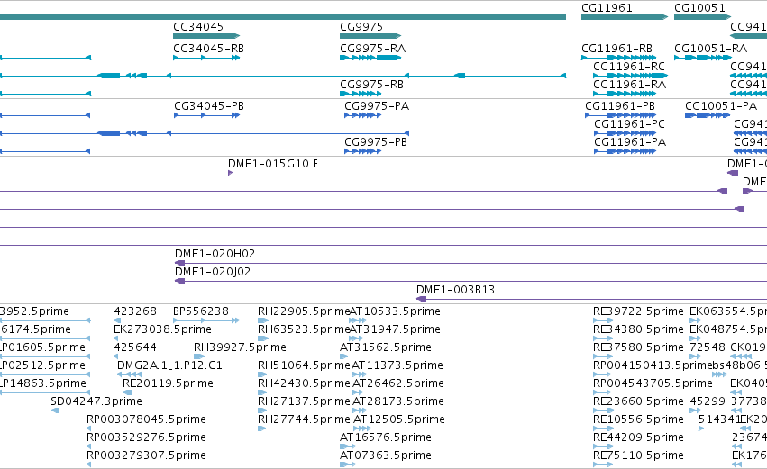Click transcript CG11961-RC label

629,67
